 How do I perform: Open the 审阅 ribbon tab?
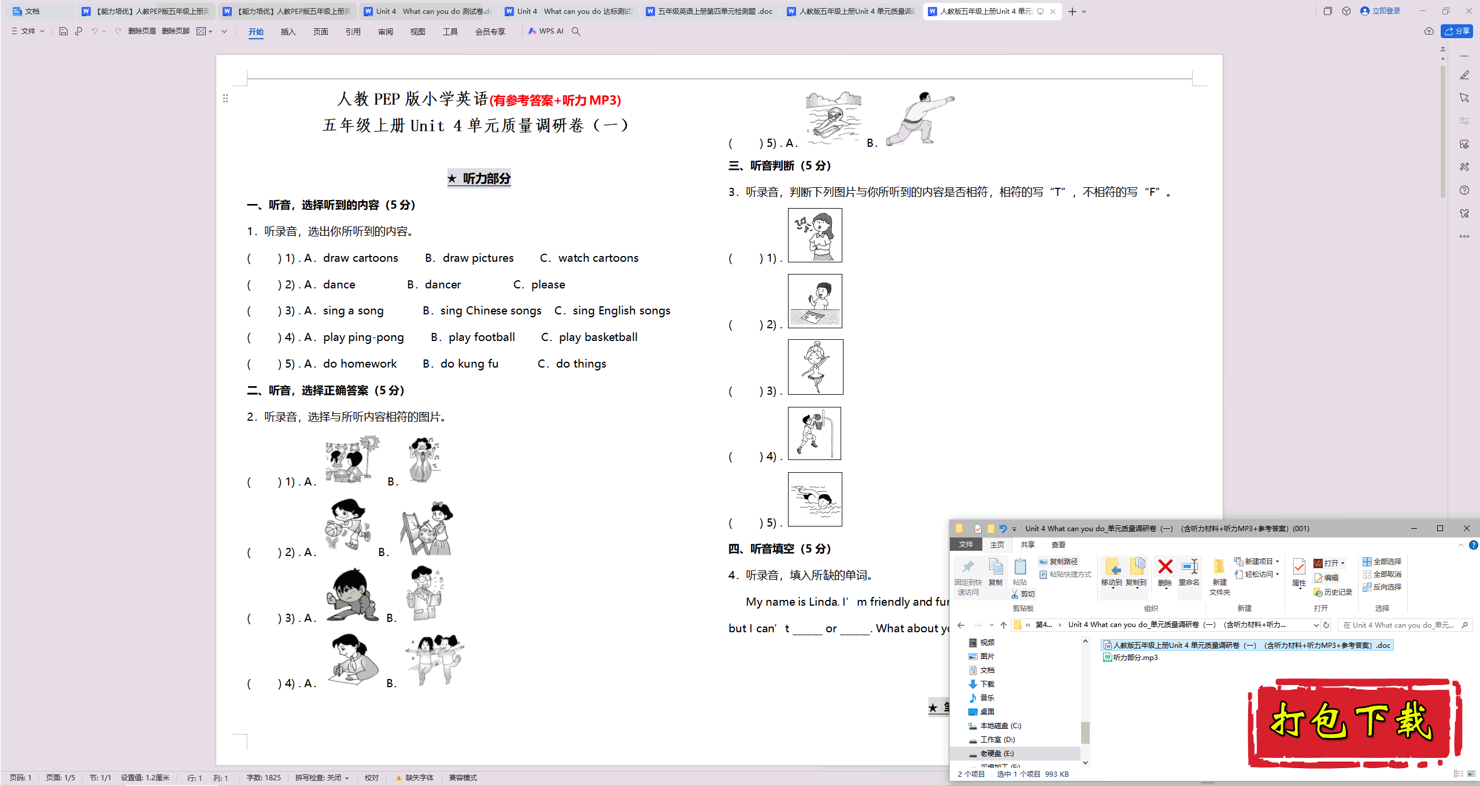386,32
